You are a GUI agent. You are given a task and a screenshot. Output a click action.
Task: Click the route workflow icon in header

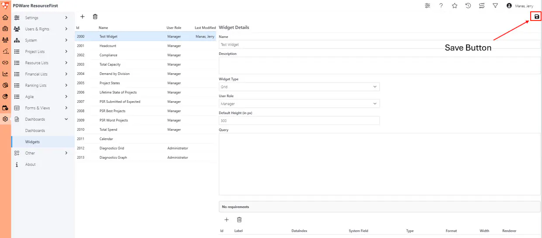tap(482, 6)
